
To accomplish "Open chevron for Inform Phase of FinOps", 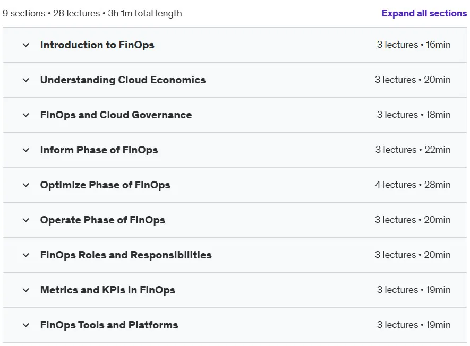I will 26,150.
